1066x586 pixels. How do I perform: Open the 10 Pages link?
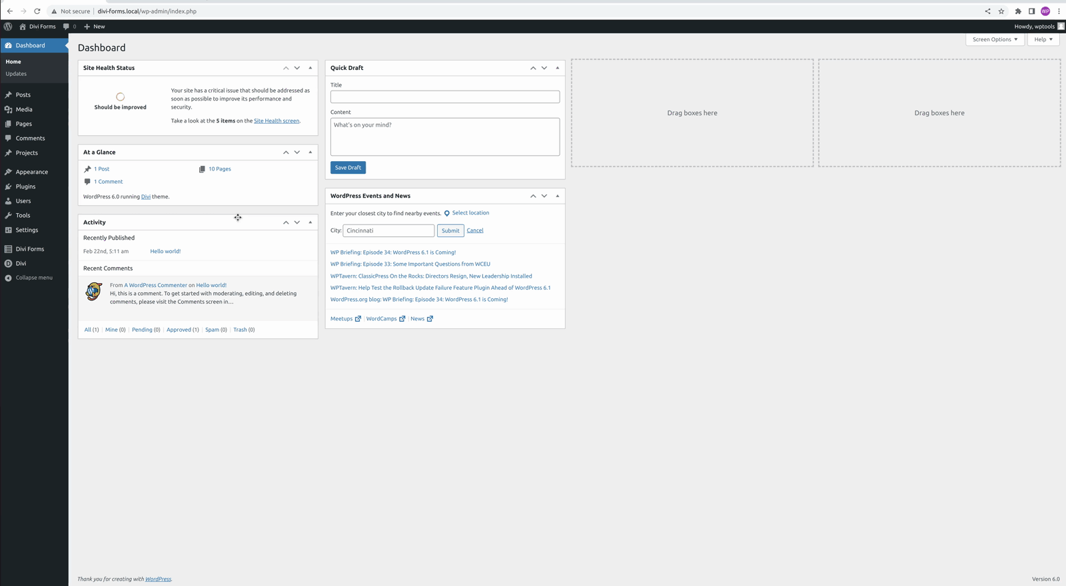220,169
